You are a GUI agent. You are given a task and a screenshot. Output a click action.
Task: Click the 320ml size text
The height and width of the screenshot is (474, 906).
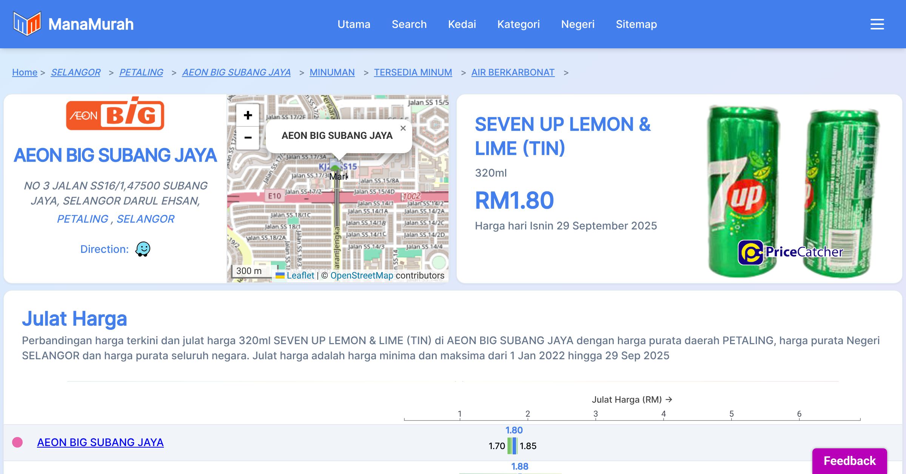(x=491, y=173)
